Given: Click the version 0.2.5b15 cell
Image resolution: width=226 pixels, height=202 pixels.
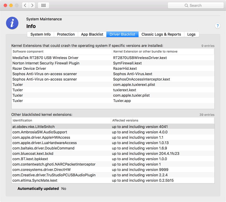Looking at the screenshot, I should click(x=143, y=180).
